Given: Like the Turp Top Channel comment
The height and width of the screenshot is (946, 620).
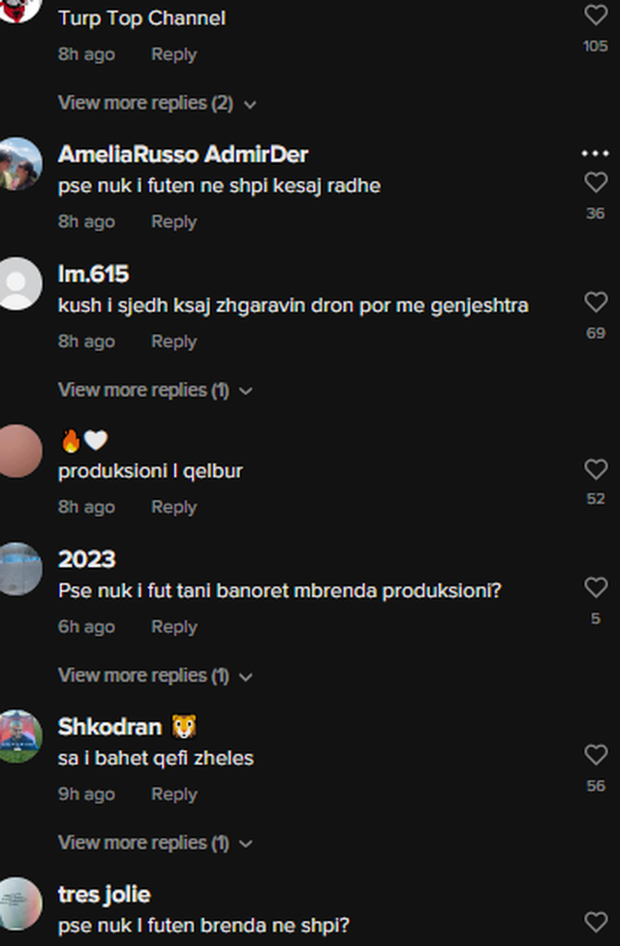Looking at the screenshot, I should tap(595, 16).
